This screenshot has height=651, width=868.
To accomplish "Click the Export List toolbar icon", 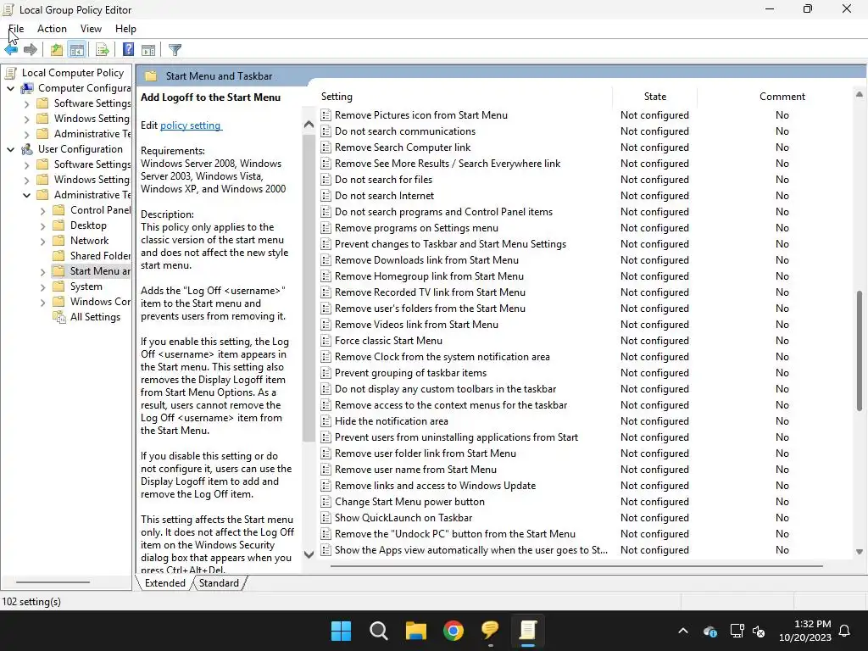I will point(103,50).
